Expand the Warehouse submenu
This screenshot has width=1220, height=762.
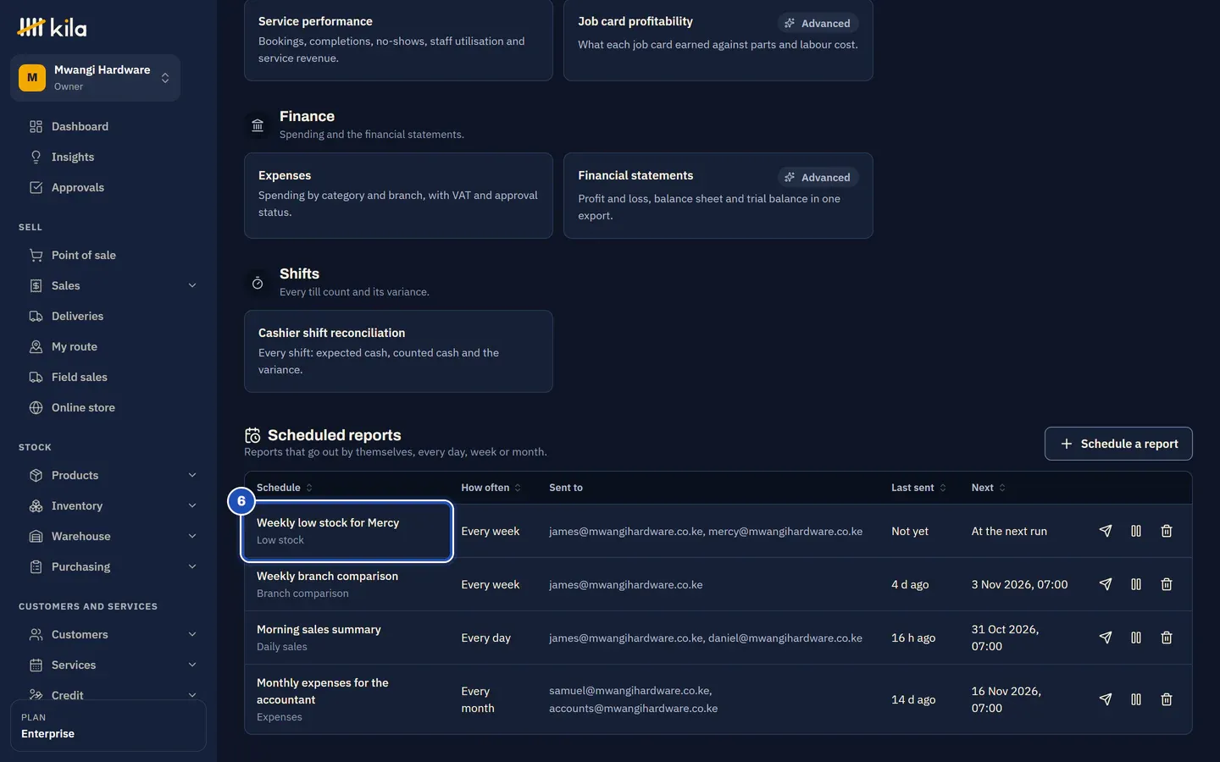[x=192, y=536]
